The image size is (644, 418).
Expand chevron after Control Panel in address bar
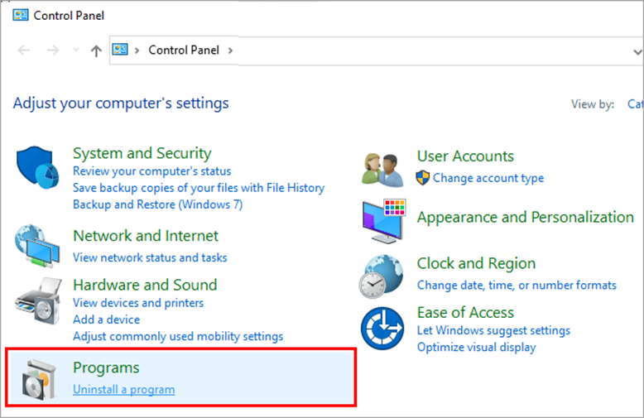click(230, 50)
